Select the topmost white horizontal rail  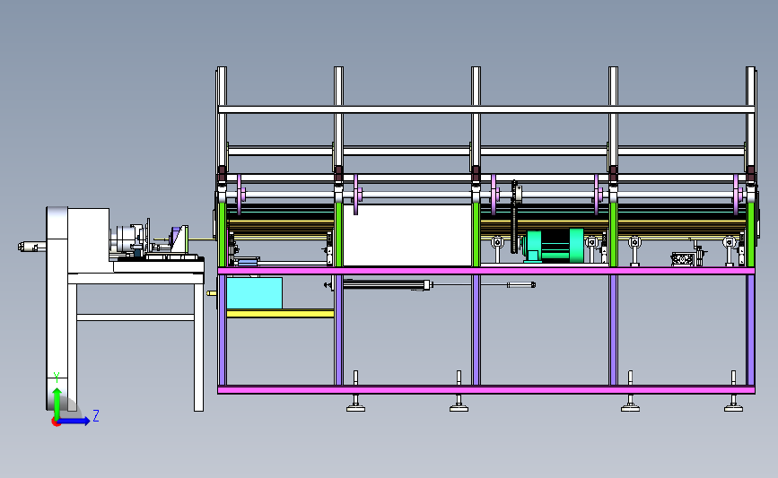click(x=486, y=109)
